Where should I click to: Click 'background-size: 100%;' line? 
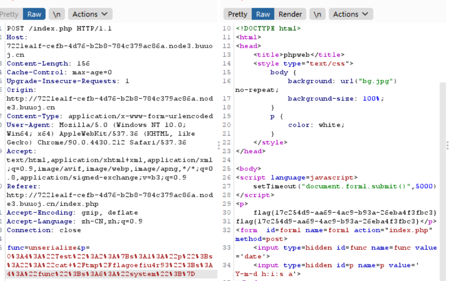pos(336,99)
